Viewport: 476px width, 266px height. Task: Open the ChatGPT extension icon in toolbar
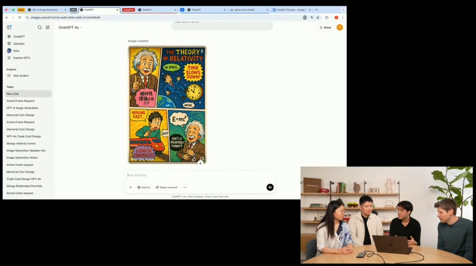click(x=305, y=18)
